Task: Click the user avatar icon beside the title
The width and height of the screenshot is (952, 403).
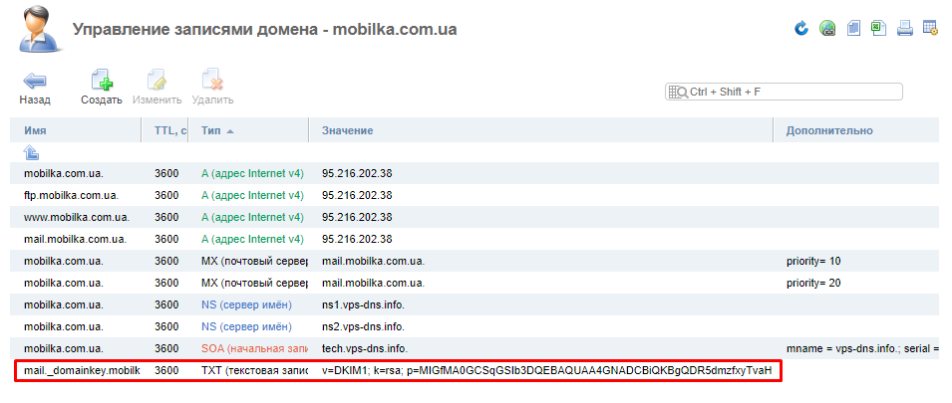Action: pyautogui.click(x=39, y=29)
